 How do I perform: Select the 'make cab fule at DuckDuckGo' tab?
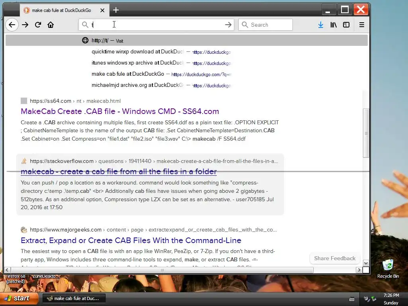click(65, 10)
